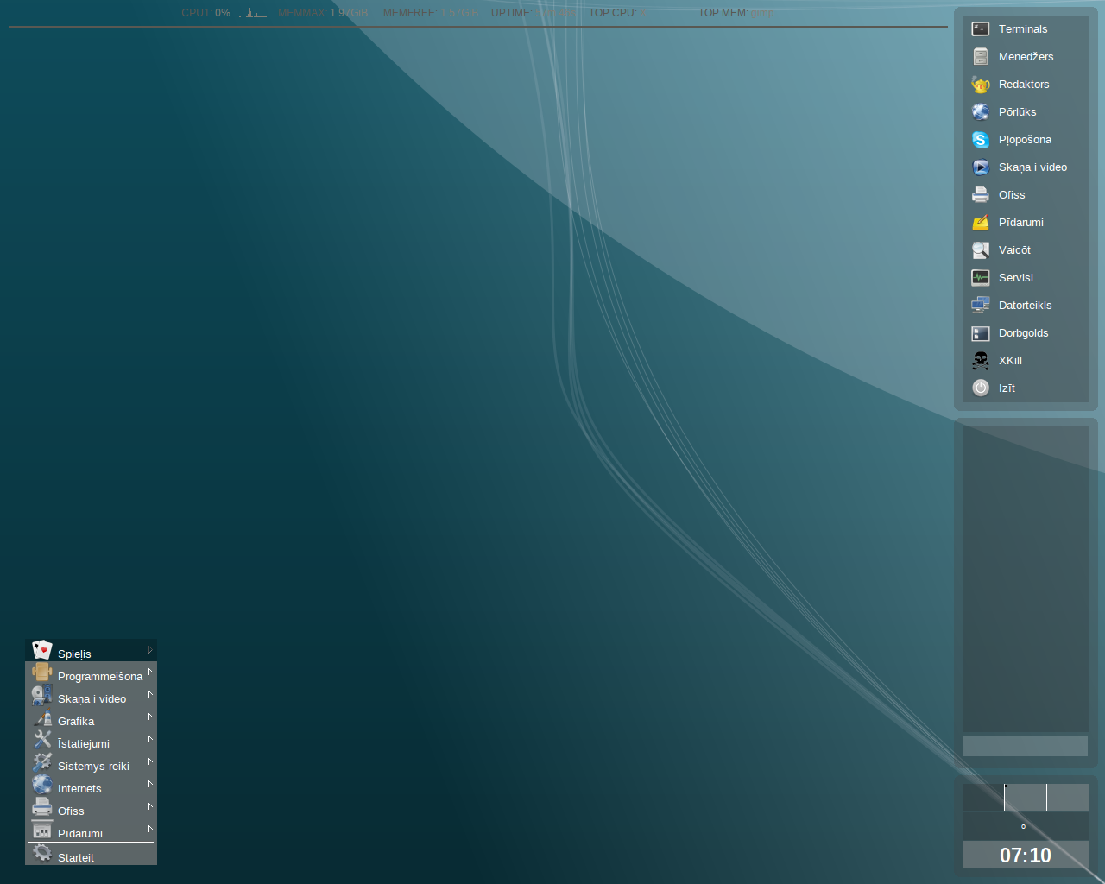Click the Pļōpōšona Skype icon

pyautogui.click(x=981, y=140)
